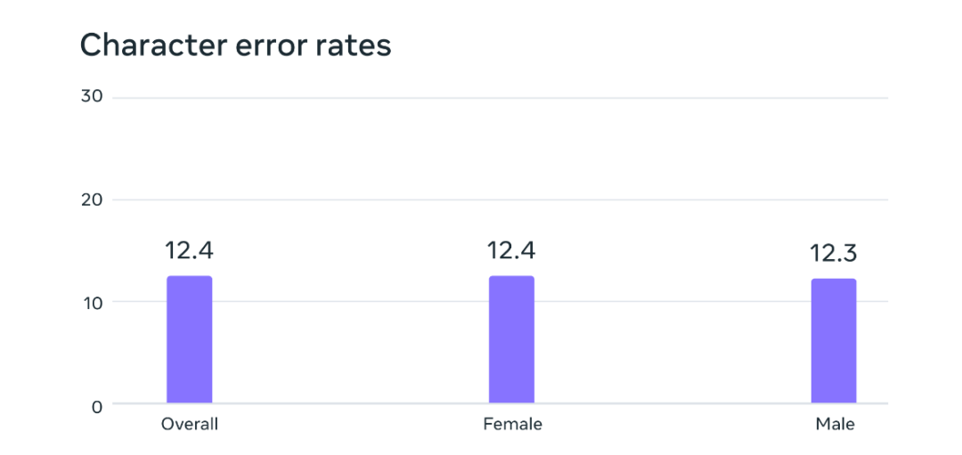This screenshot has width=962, height=455.
Task: Click the Female purple bar
Action: 511,339
